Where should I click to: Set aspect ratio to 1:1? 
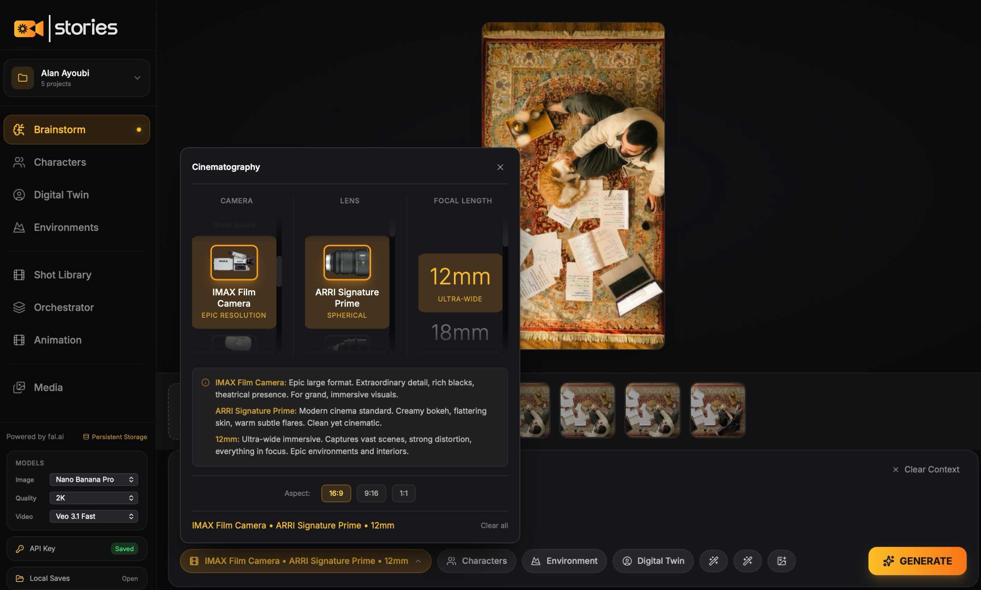click(404, 493)
